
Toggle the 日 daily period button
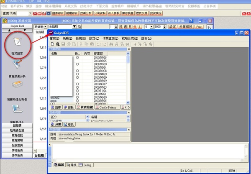[120, 27]
